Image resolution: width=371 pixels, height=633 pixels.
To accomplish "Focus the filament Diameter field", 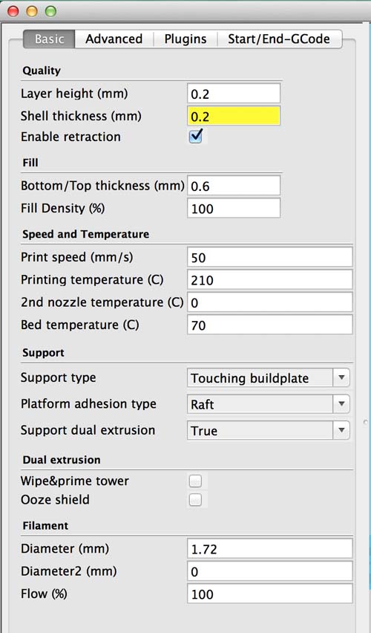I will pyautogui.click(x=270, y=548).
